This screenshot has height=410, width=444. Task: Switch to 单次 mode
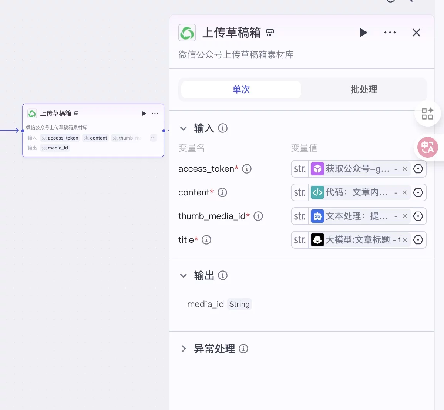[x=241, y=90]
